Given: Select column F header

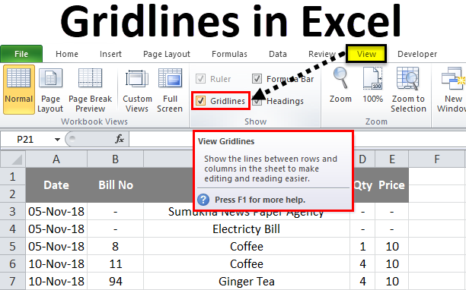Looking at the screenshot, I should 437,159.
